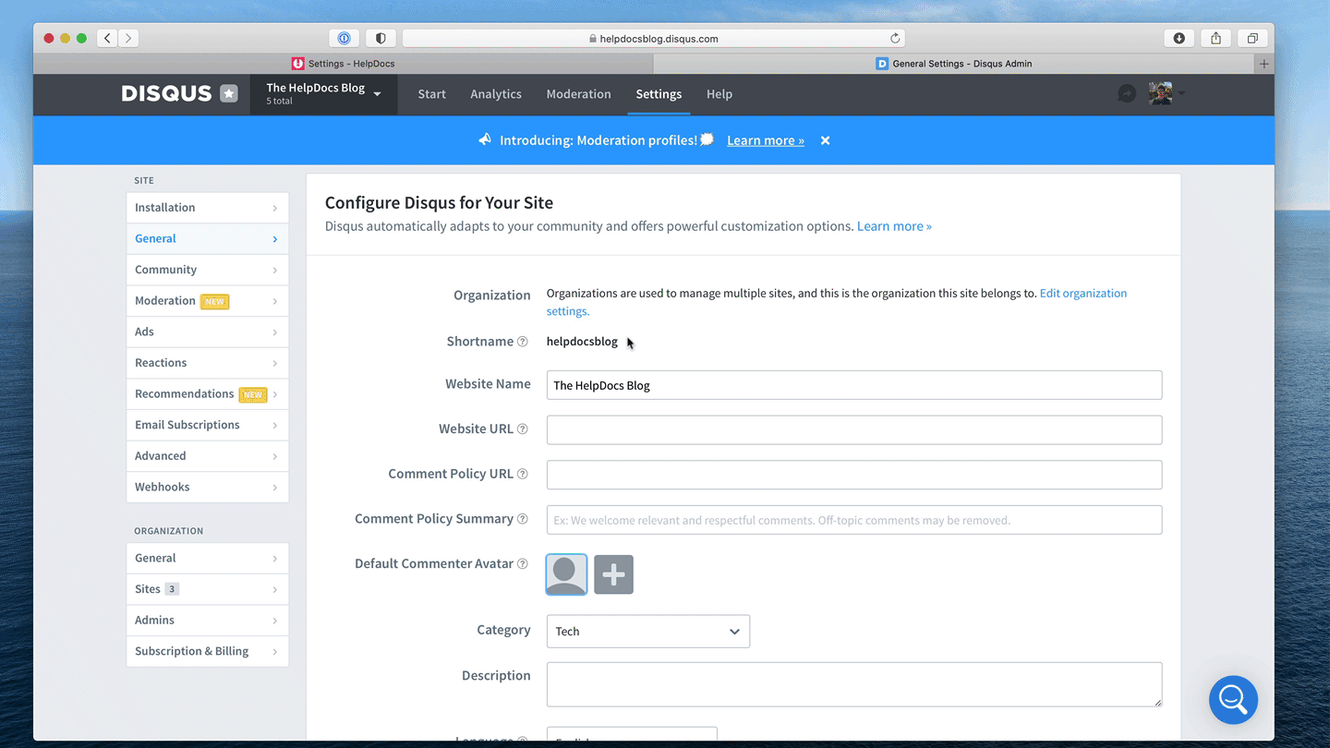Open the notifications speech bubble icon

(1127, 93)
